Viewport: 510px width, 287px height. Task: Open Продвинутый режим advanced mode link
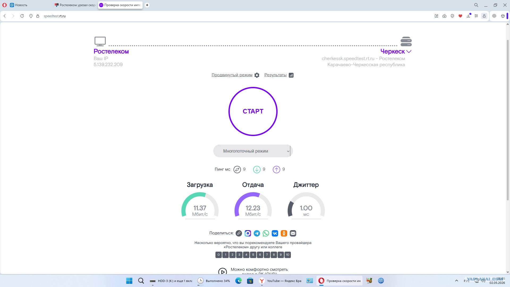pyautogui.click(x=232, y=75)
